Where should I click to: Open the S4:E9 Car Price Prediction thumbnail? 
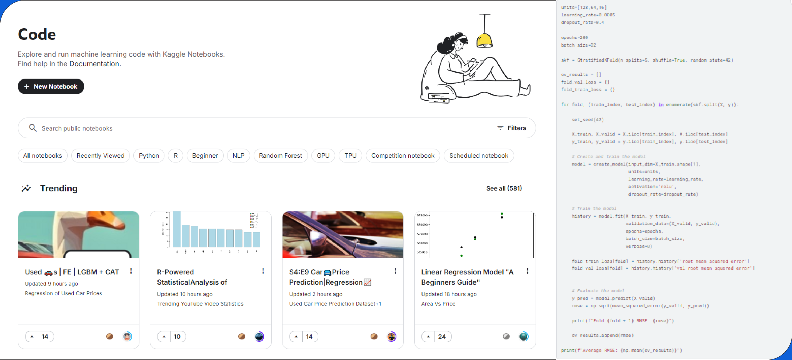pyautogui.click(x=343, y=234)
